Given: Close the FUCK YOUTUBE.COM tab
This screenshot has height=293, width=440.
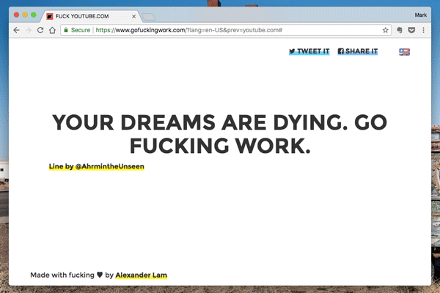Looking at the screenshot, I should 131,15.
